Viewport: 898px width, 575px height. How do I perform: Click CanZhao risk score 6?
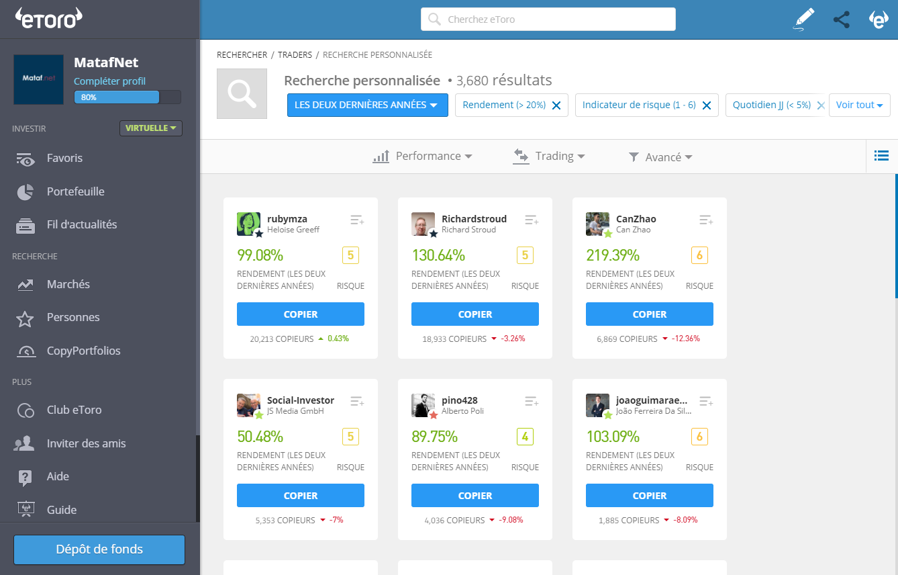pyautogui.click(x=699, y=255)
